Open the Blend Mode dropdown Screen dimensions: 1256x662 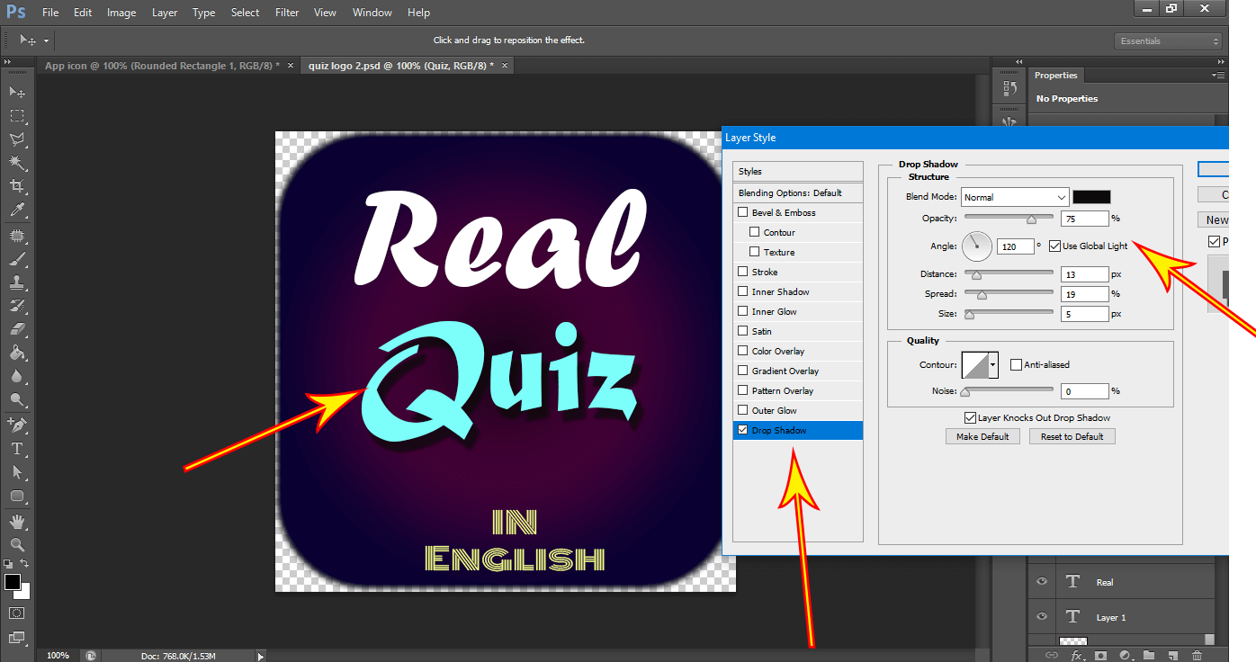(1014, 197)
